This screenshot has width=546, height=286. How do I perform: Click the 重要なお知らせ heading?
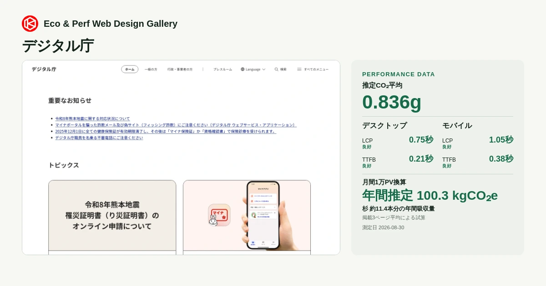pos(70,100)
